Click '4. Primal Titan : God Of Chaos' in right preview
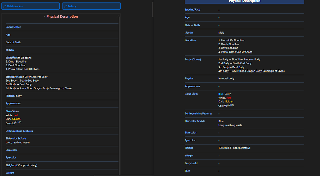Viewport: 320px width, 176px height. point(235,52)
